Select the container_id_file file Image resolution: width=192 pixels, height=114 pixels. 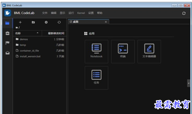coord(40,50)
